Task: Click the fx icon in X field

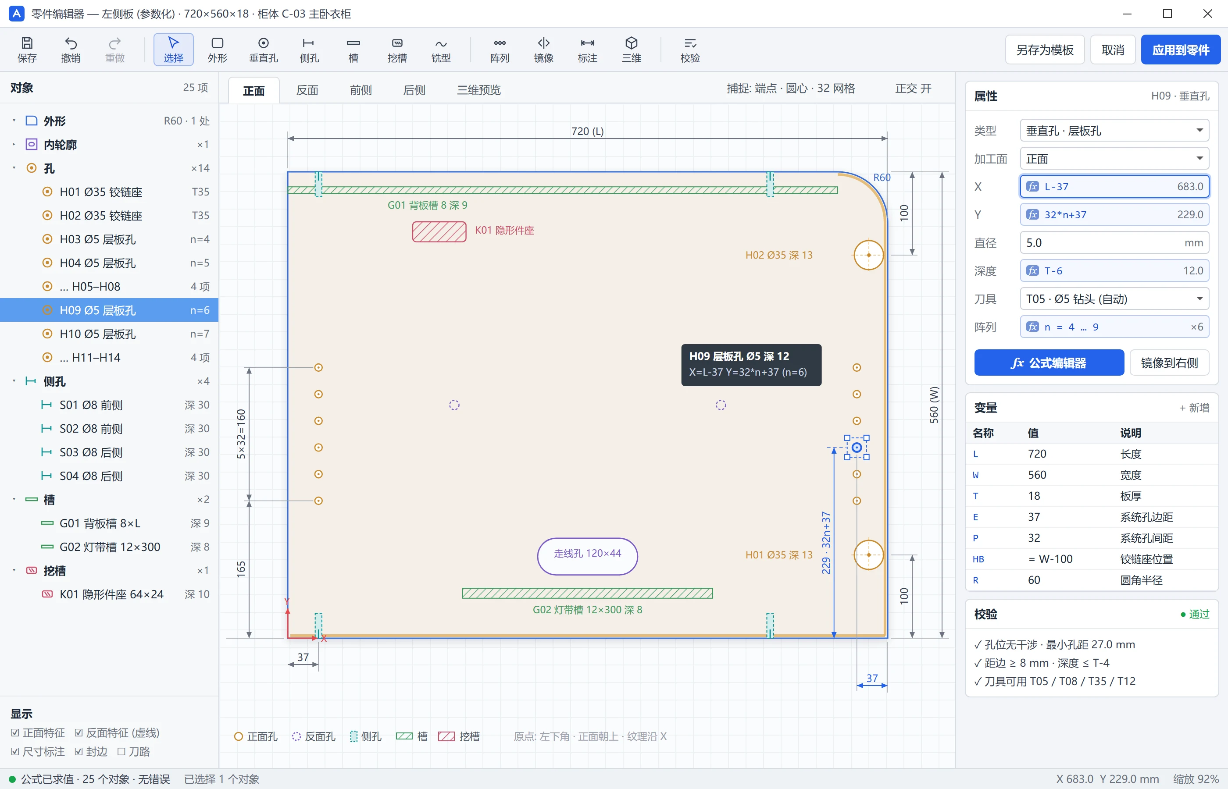Action: click(1032, 186)
